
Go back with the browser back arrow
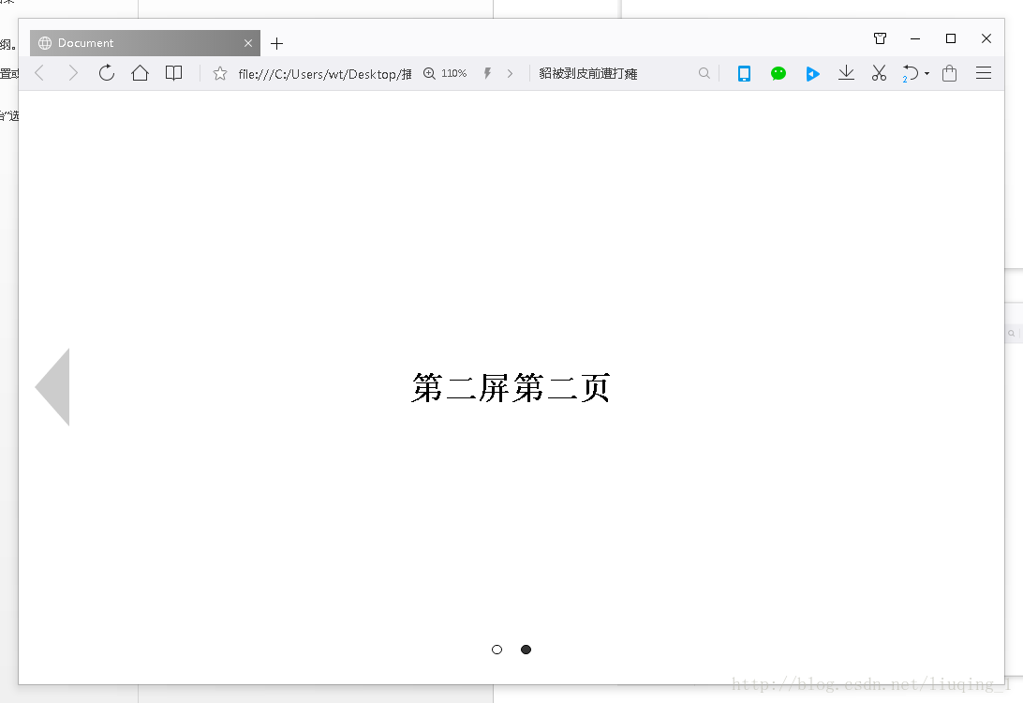tap(39, 73)
